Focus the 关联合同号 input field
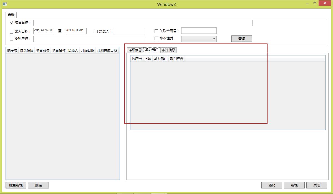The image size is (333, 194). [x=199, y=31]
